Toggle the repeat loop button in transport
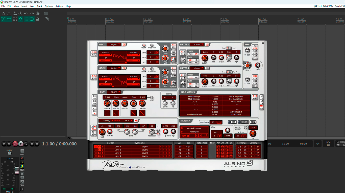345x193 pixels. pos(26,144)
